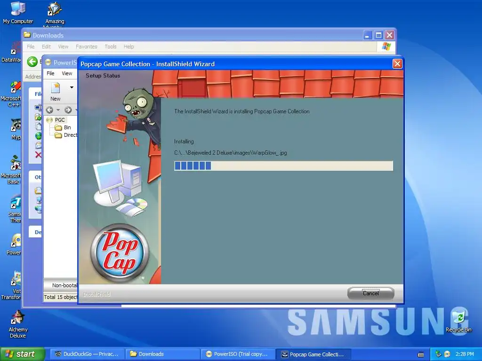Screen dimensions: 482x361
Task: Switch to Popcap Game Collection taskbar item
Action: point(313,354)
